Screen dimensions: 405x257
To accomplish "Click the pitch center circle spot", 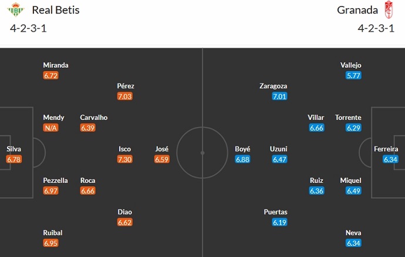I will coord(203,153).
